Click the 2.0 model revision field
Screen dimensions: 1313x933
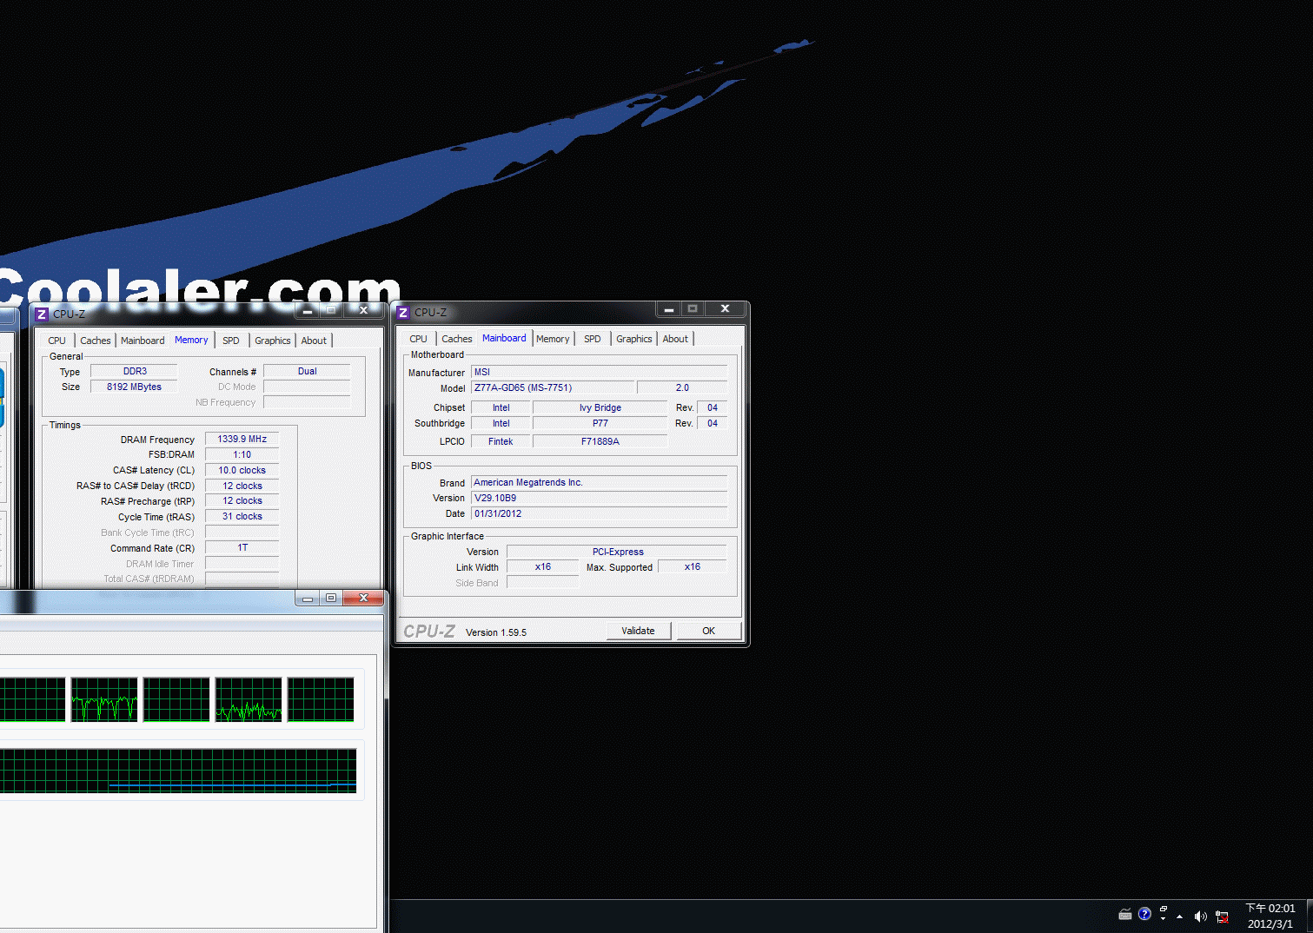pyautogui.click(x=682, y=387)
